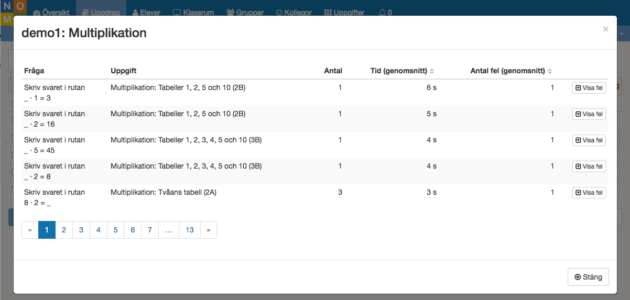630x300 pixels.
Task: Show errors for the "_ · 1 = 3" row
Action: [x=589, y=88]
